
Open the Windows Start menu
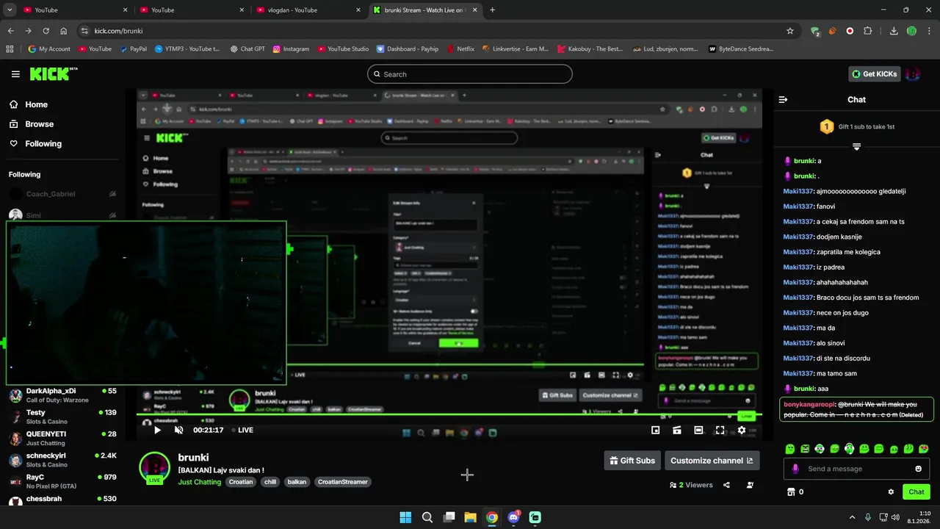click(x=405, y=517)
